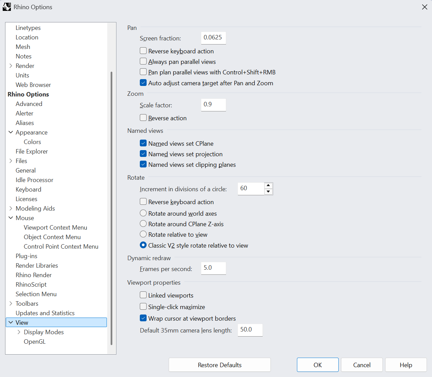Check Single-click maximize
The image size is (432, 377).
coord(143,307)
